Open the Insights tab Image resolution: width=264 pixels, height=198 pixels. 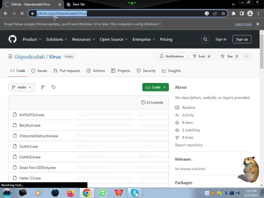(171, 71)
